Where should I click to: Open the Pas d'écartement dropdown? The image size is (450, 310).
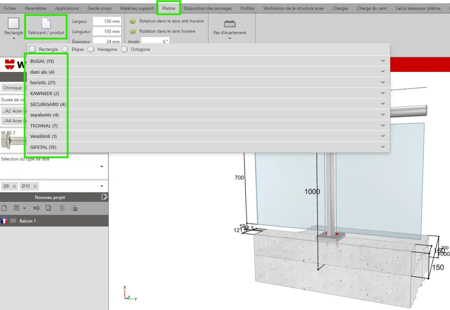[x=230, y=38]
